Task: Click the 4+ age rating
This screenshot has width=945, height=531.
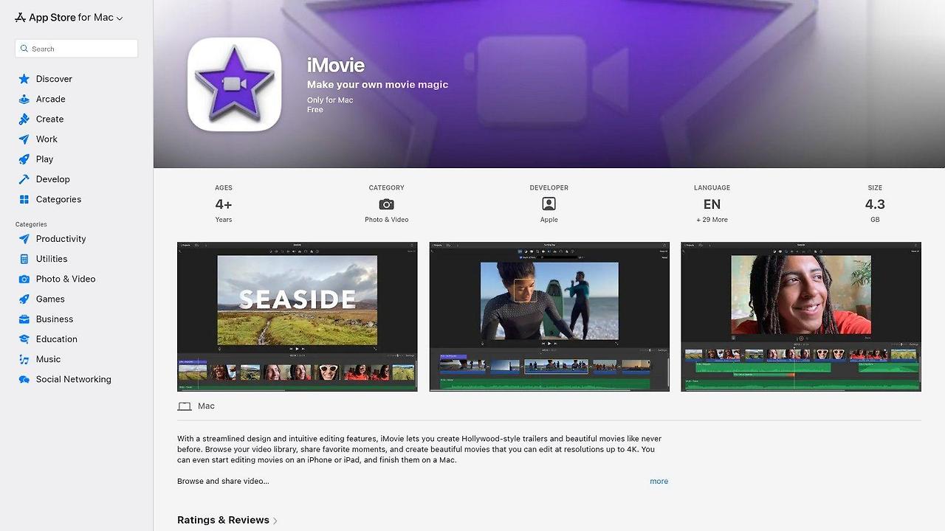Action: tap(224, 204)
